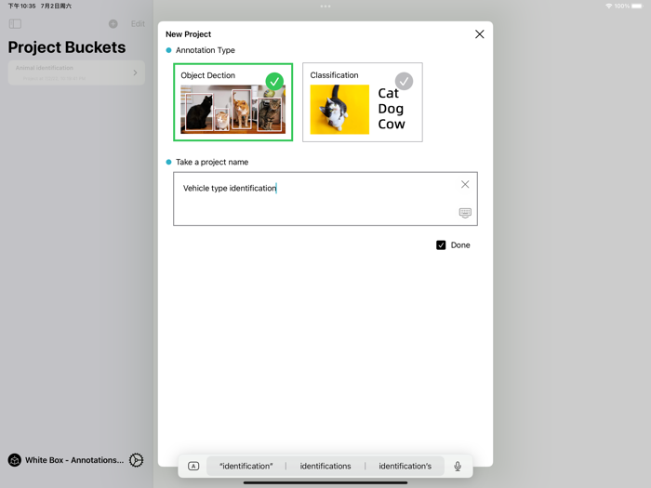Pick the identification's suggestion
The height and width of the screenshot is (488, 651).
click(x=405, y=466)
